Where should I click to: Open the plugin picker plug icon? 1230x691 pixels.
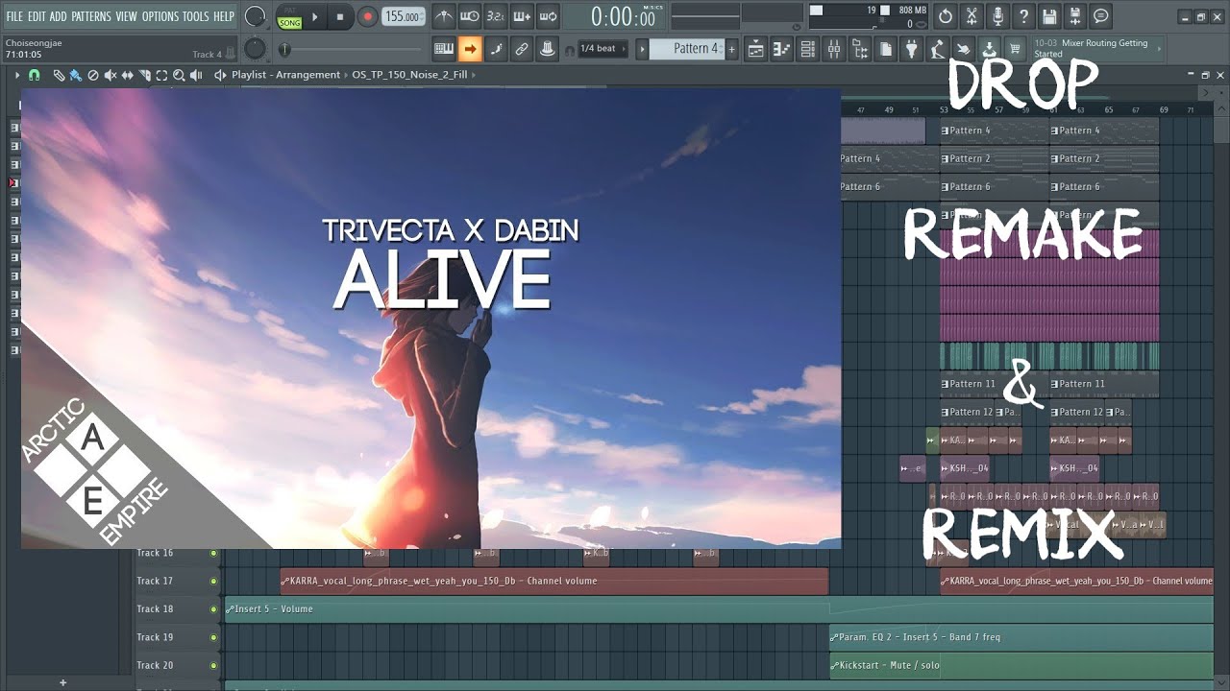tap(911, 48)
